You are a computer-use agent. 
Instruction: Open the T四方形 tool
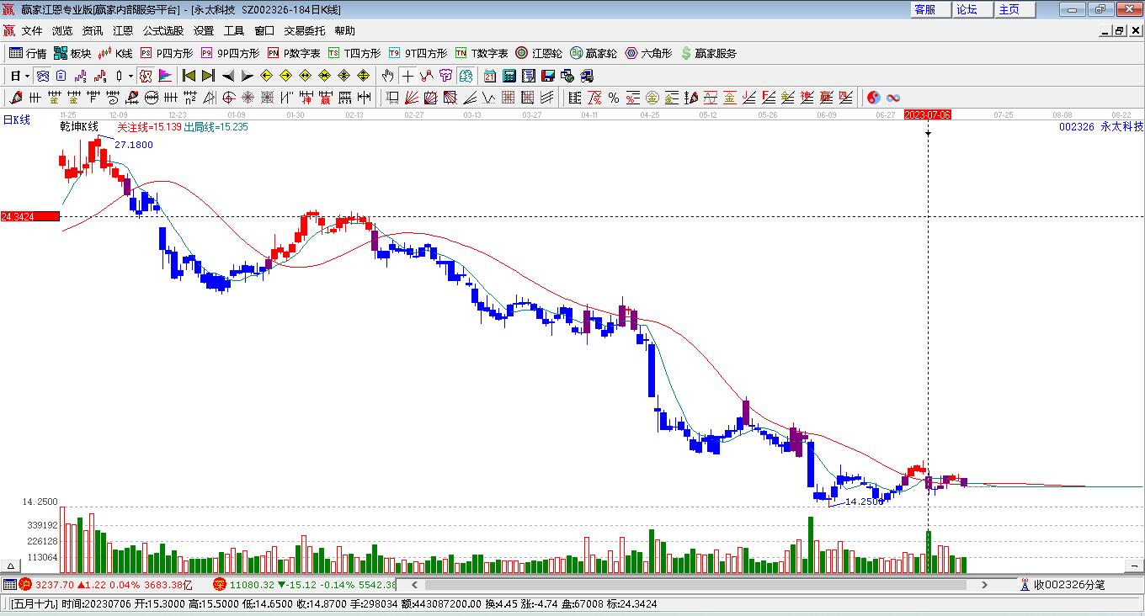tap(354, 53)
